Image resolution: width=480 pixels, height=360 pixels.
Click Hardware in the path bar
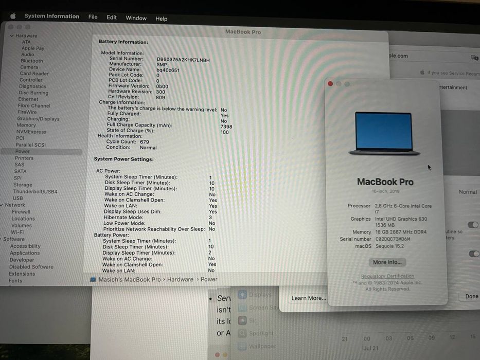tap(180, 279)
